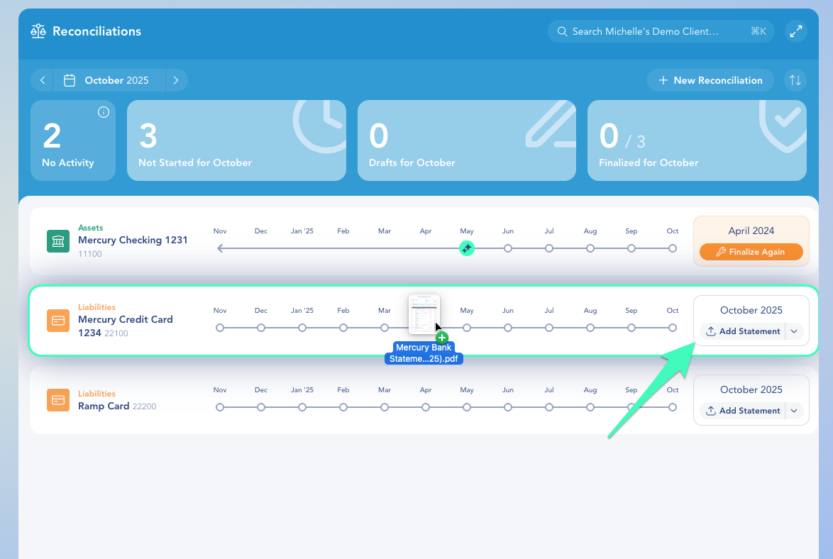Image resolution: width=833 pixels, height=559 pixels.
Task: Select Aug marker on Ramp Card timeline
Action: 590,407
